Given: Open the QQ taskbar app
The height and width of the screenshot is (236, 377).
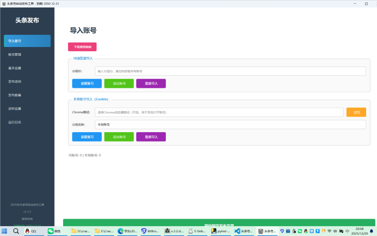Looking at the screenshot, I should [33, 231].
